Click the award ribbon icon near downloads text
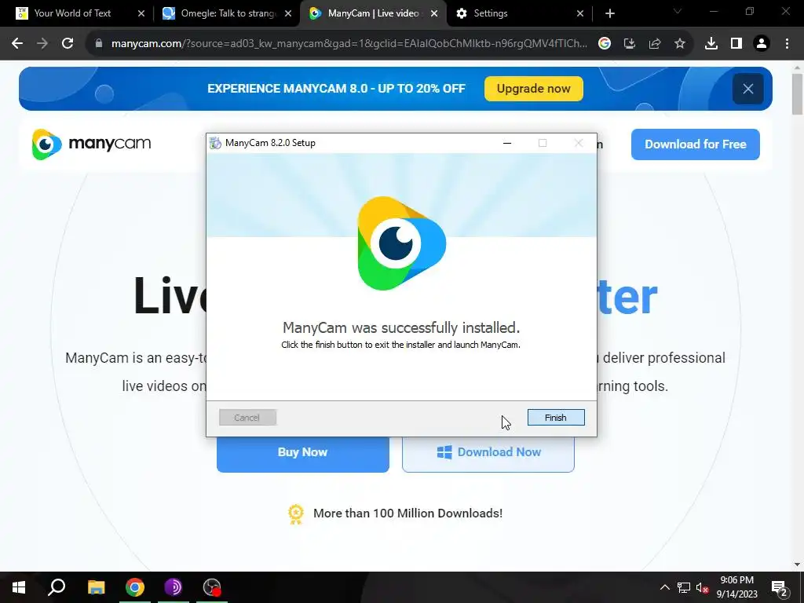The height and width of the screenshot is (603, 804). (296, 514)
